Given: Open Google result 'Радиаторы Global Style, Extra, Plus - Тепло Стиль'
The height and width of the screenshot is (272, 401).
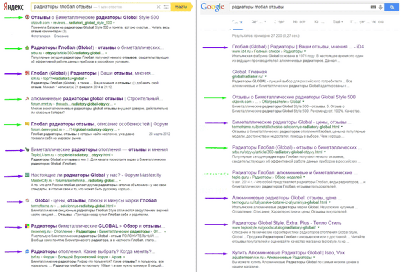Looking at the screenshot, I should (287, 223).
